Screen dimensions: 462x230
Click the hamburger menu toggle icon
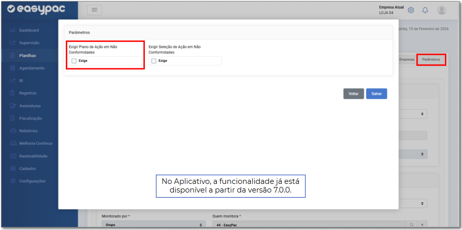tap(94, 10)
